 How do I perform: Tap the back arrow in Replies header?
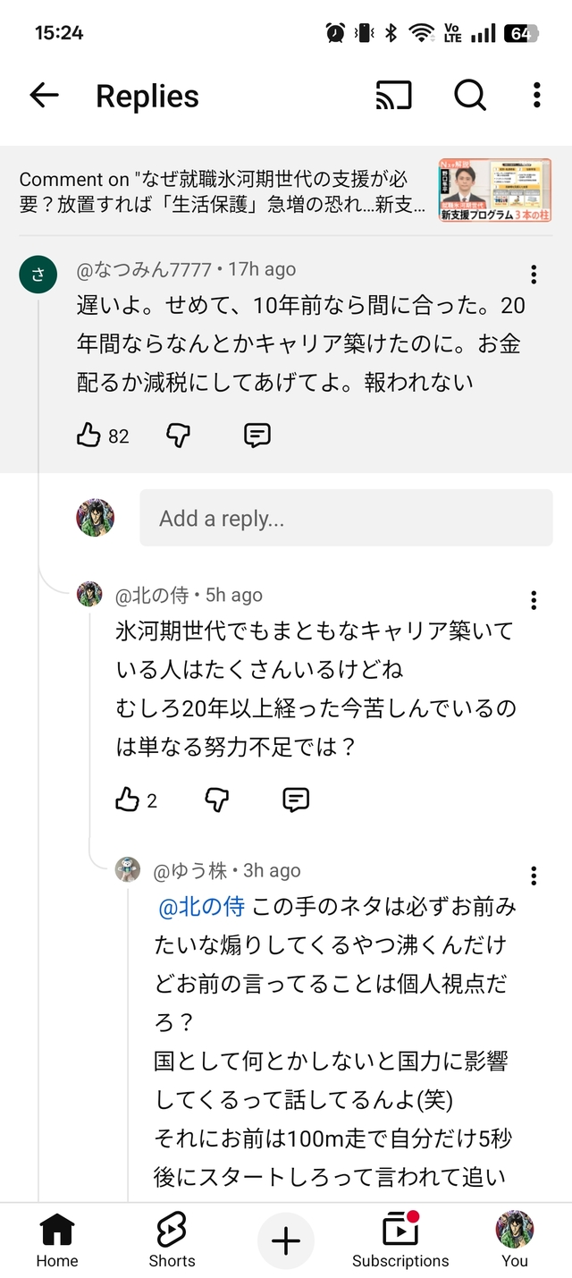(x=44, y=96)
